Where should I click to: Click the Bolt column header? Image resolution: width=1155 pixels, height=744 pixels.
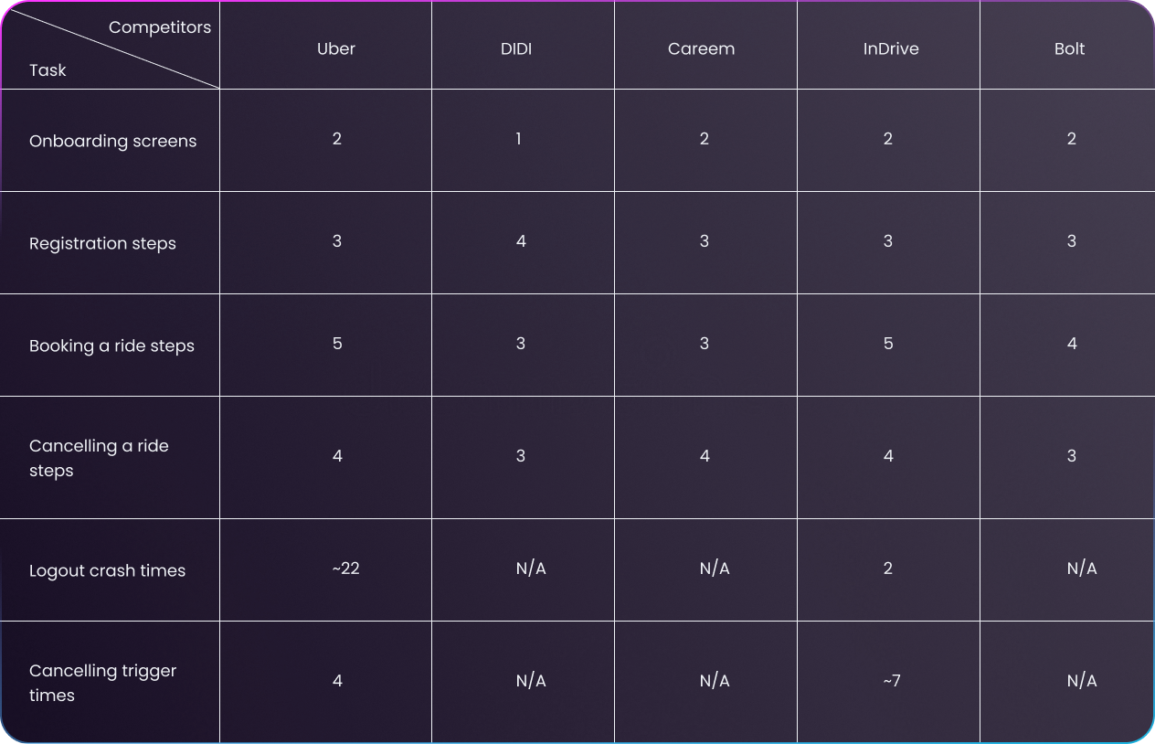click(1069, 48)
